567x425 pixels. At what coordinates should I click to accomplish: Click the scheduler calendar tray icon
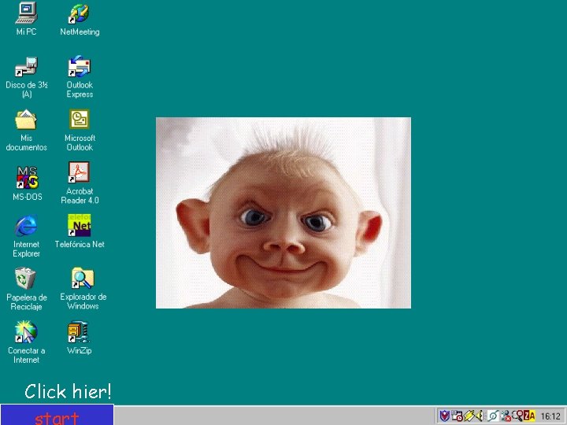(457, 416)
